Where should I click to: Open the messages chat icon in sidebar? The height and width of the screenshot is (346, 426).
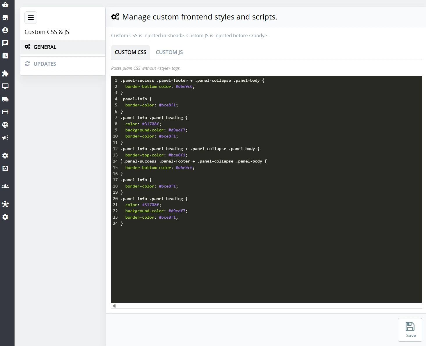click(5, 43)
